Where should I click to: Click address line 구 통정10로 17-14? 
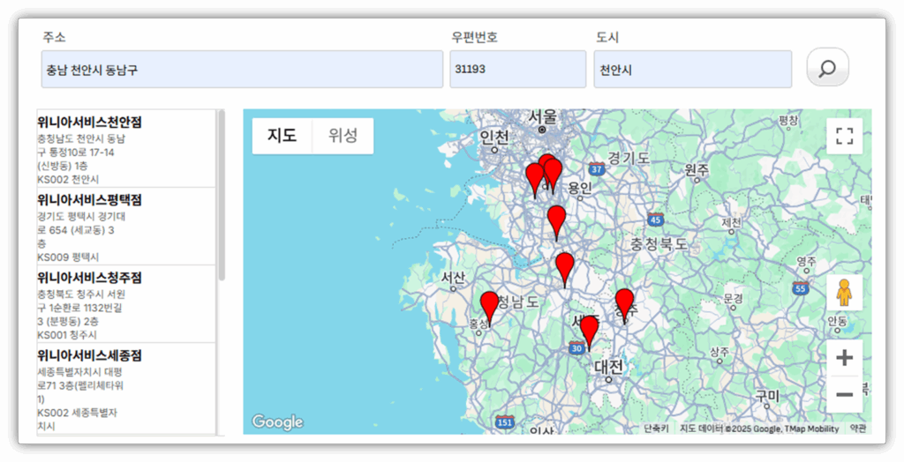pos(76,153)
